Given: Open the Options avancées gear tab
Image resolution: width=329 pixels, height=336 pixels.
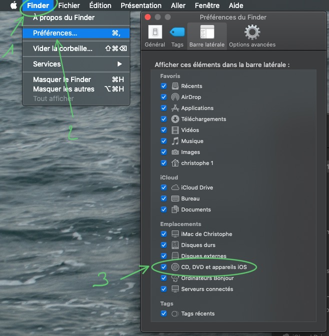Looking at the screenshot, I should point(252,36).
